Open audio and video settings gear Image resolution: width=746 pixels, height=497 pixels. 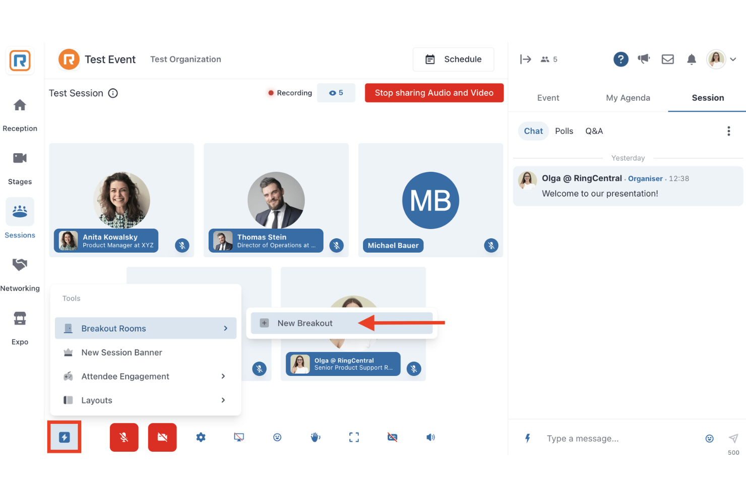click(x=201, y=437)
